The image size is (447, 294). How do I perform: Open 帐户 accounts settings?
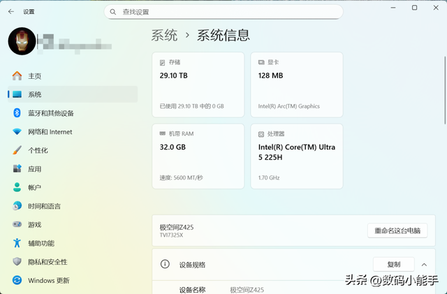coord(34,188)
